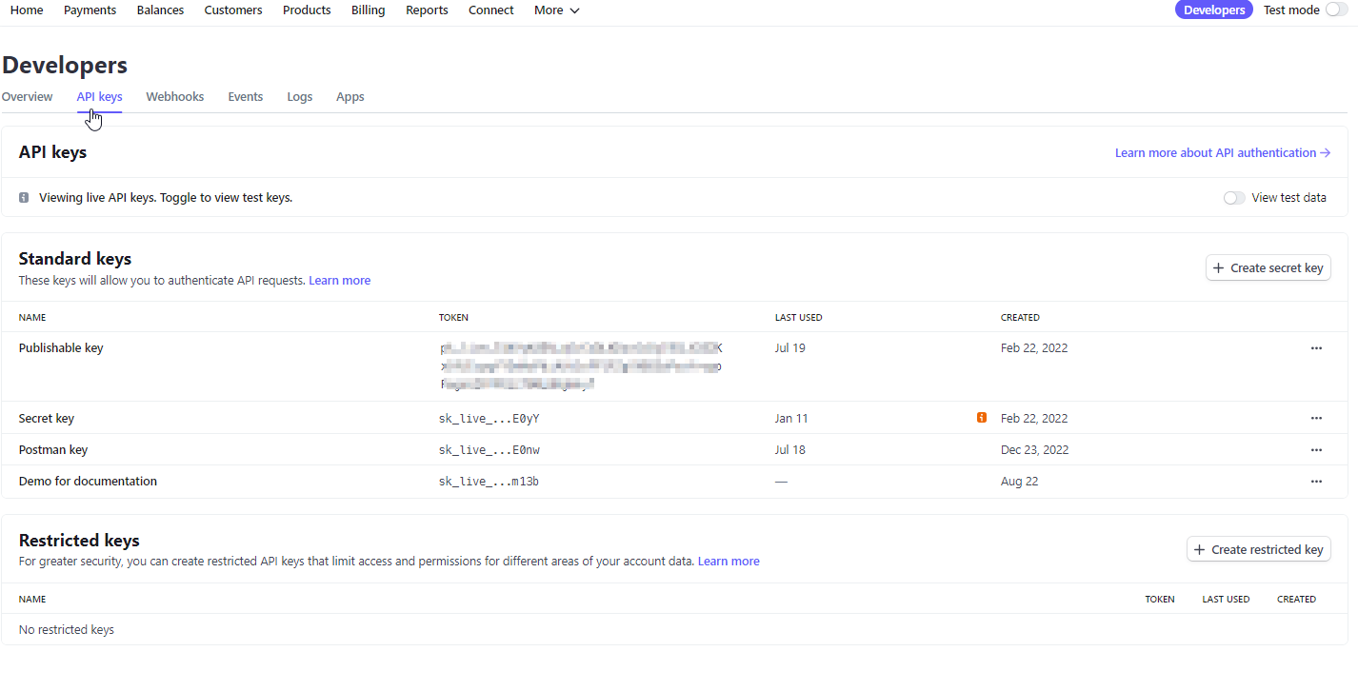Click the Postman key token sk_live_...E0nw
Image resolution: width=1358 pixels, height=691 pixels.
[489, 450]
